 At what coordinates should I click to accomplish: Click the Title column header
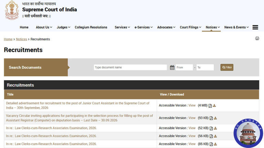(x=10, y=95)
